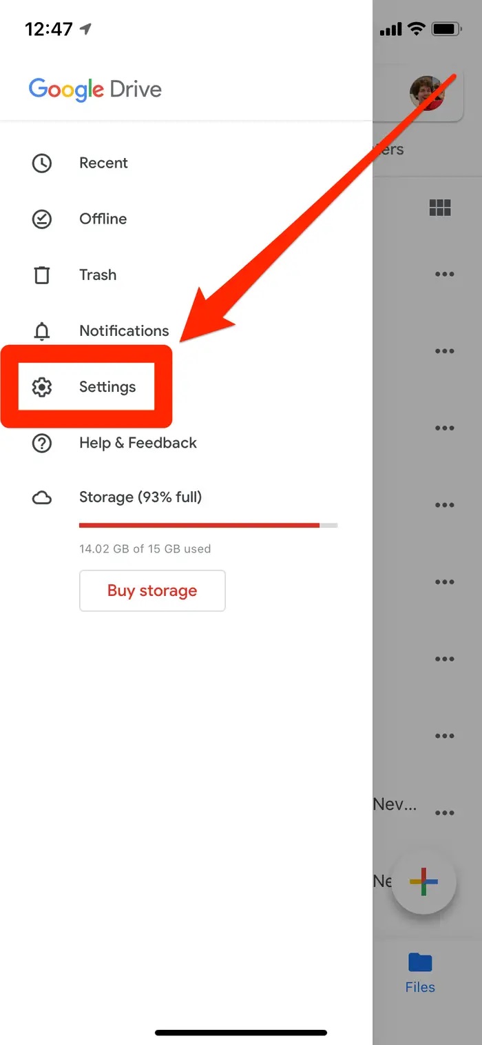
Task: Click the Buy storage button
Action: click(152, 590)
